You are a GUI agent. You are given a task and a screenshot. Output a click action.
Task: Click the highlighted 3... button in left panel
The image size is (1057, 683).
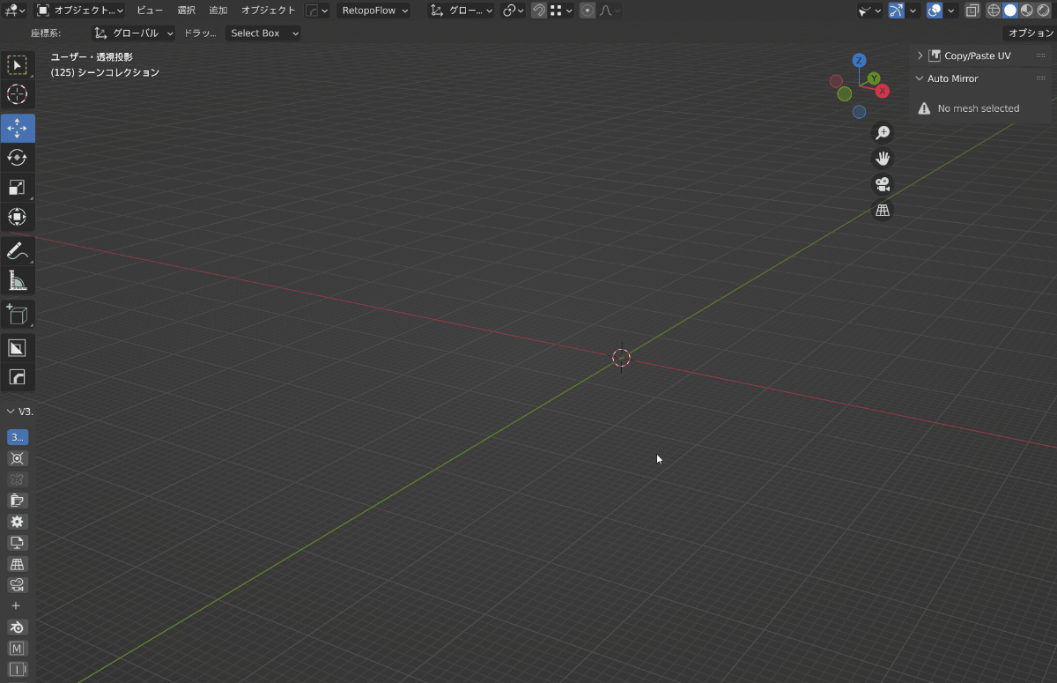point(18,437)
